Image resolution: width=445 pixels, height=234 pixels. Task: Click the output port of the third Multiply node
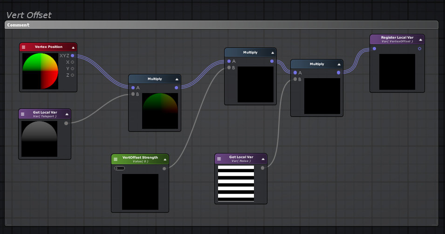point(338,73)
